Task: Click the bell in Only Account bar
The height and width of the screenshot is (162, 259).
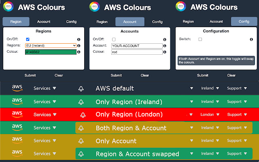Action: click(81, 141)
